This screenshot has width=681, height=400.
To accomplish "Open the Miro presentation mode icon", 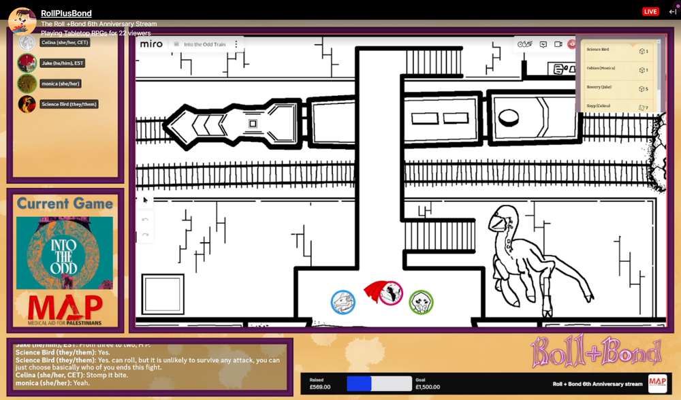I will click(543, 44).
